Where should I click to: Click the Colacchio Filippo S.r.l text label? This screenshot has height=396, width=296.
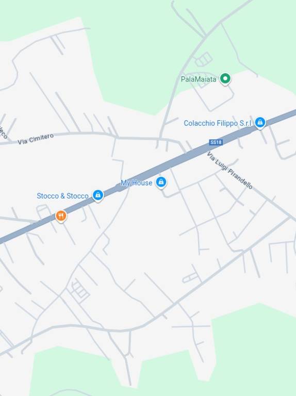pos(218,123)
